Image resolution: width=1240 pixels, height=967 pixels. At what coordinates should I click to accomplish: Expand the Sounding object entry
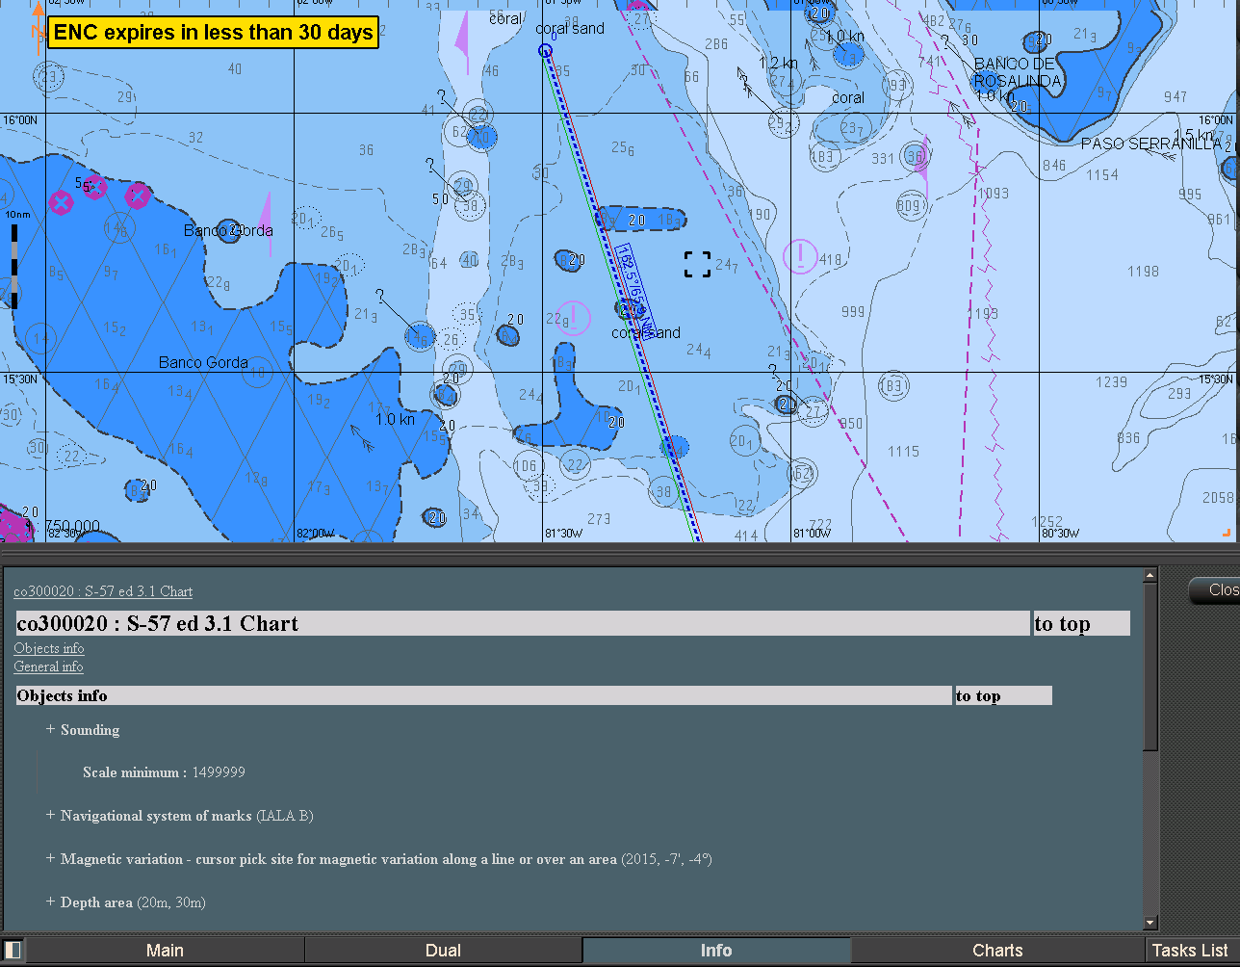coord(50,729)
